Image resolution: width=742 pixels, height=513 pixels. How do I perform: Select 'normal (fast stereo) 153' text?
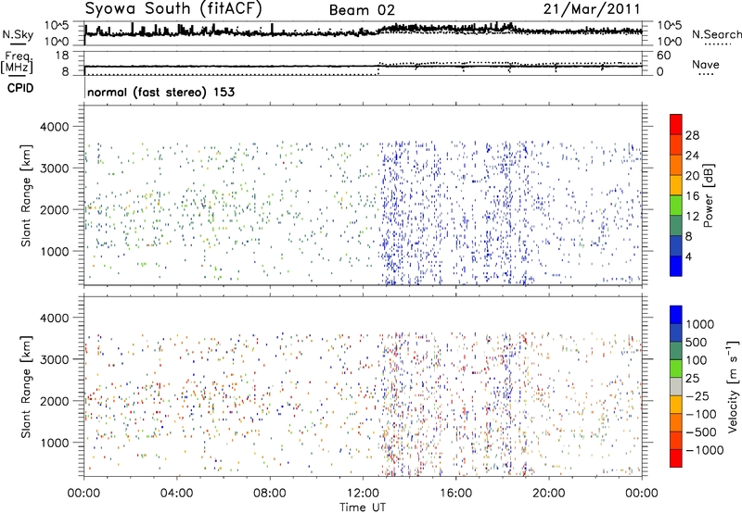160,92
